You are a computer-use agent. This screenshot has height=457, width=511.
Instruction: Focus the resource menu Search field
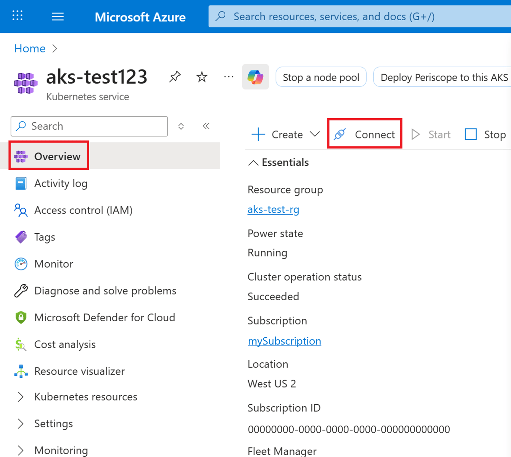89,126
